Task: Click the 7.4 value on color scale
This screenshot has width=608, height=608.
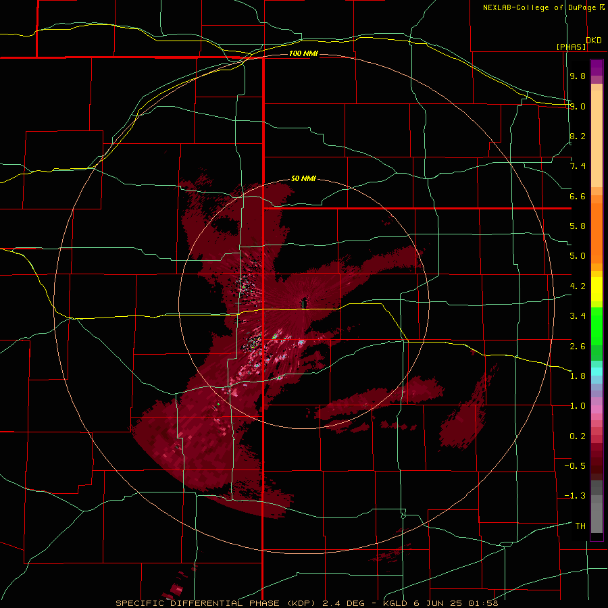Action: pyautogui.click(x=578, y=166)
